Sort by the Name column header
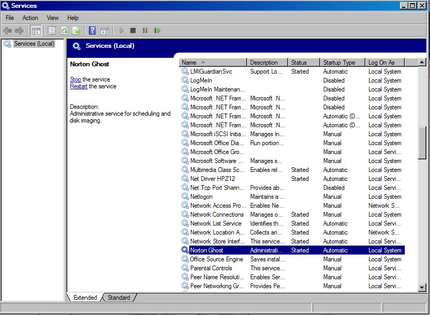Viewport: 430px width, 315px height. 213,63
